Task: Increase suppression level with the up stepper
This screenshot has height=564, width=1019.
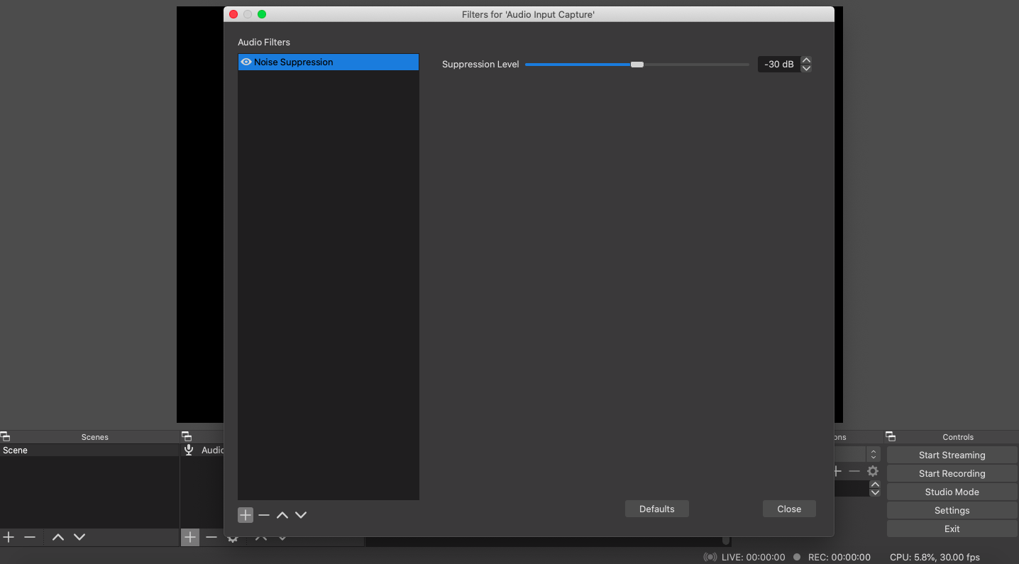Action: pyautogui.click(x=806, y=60)
